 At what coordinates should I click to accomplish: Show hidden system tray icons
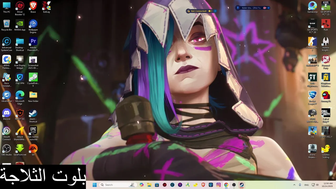(294, 185)
